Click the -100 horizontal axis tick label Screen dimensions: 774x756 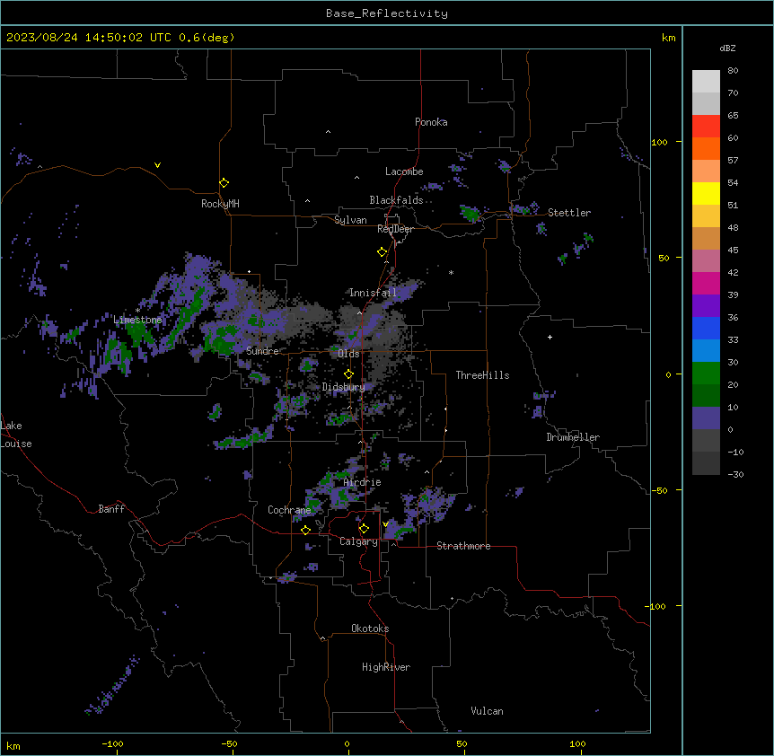pyautogui.click(x=112, y=743)
